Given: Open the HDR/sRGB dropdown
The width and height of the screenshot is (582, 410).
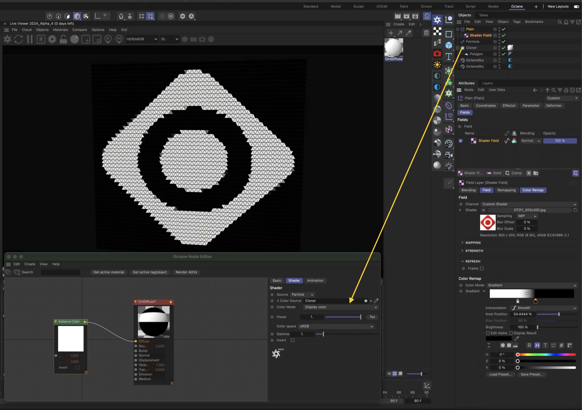Looking at the screenshot, I should [142, 39].
